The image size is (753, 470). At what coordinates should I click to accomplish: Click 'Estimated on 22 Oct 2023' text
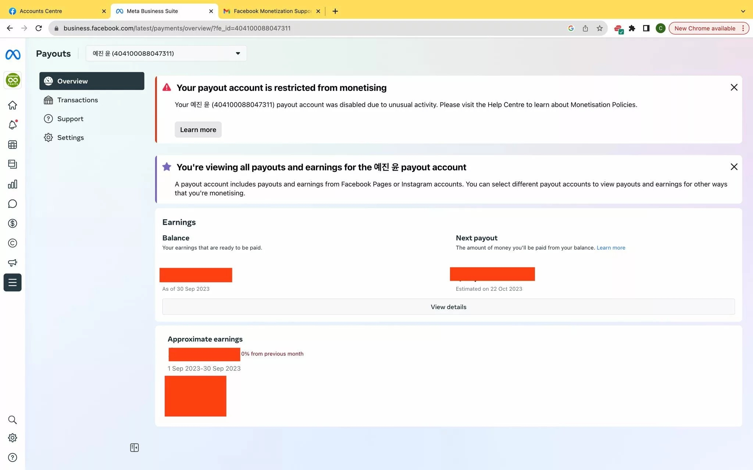(489, 289)
